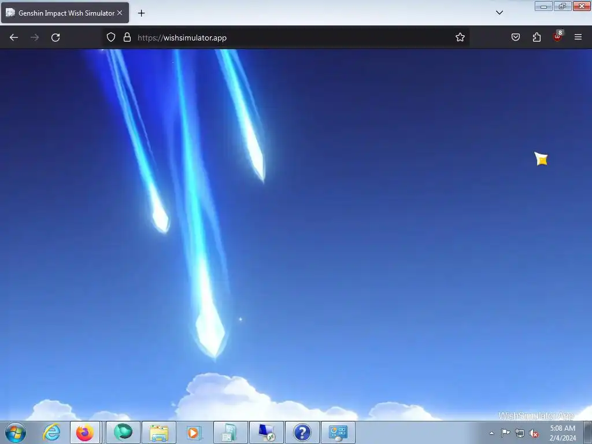The height and width of the screenshot is (444, 592).
Task: Reload the current page
Action: point(55,38)
